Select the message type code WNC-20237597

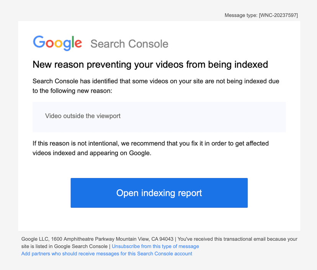(279, 15)
